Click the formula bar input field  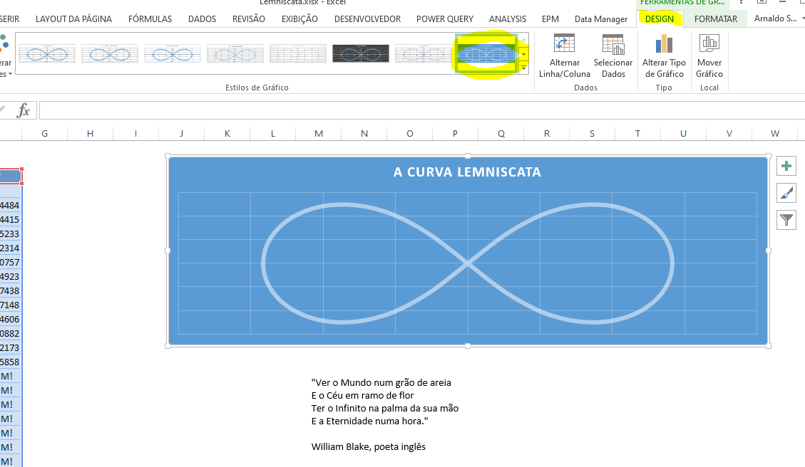(421, 110)
